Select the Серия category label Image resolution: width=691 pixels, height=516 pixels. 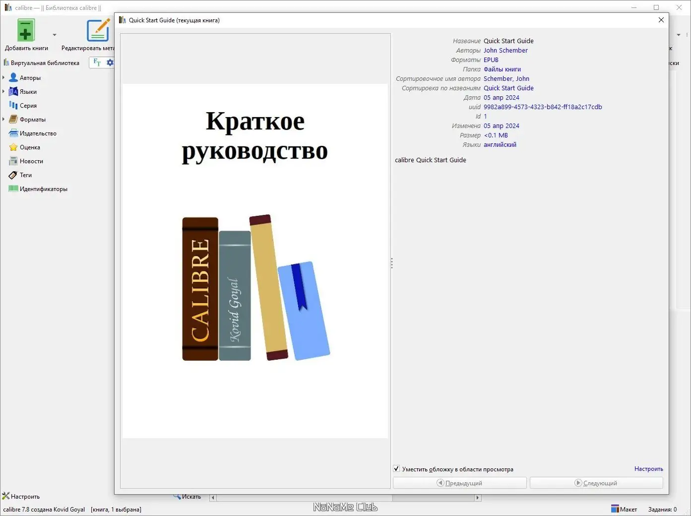[28, 106]
